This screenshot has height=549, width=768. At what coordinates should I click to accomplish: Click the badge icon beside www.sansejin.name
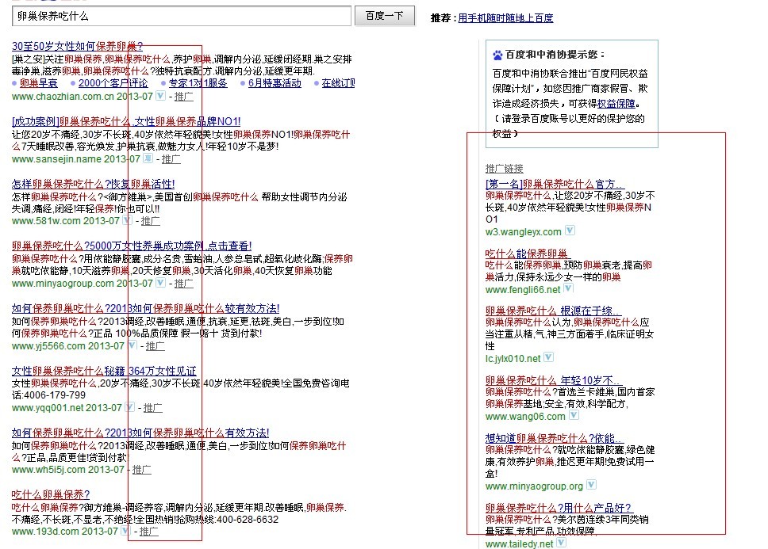(x=148, y=158)
